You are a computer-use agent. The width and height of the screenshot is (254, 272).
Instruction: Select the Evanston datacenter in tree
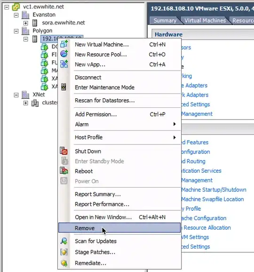coord(44,15)
